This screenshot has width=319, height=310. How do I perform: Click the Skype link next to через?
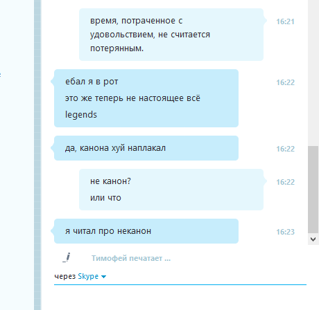(88, 276)
